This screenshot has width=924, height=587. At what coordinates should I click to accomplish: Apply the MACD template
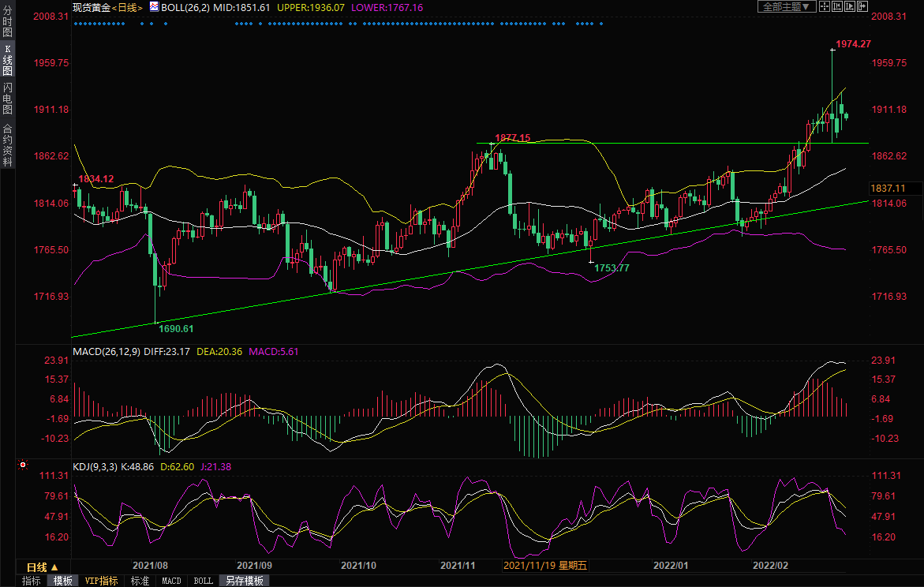(x=171, y=581)
